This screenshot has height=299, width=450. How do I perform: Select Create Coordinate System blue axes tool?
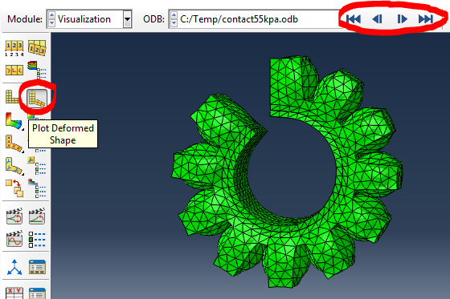click(x=14, y=267)
